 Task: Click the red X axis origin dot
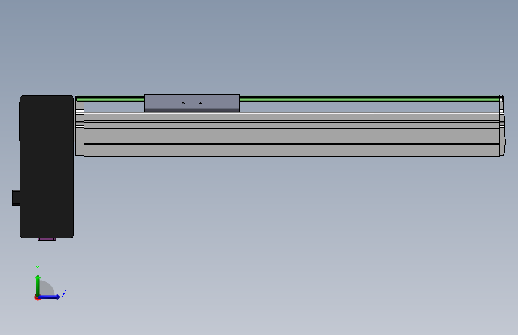(37, 298)
